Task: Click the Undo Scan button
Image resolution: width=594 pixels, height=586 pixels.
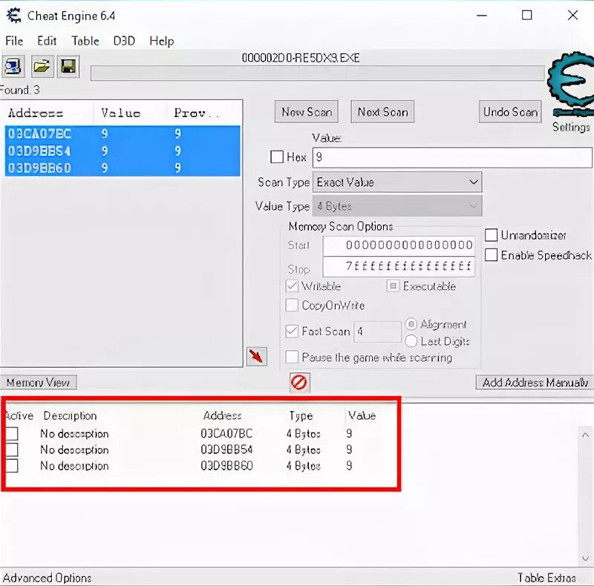Action: click(510, 112)
